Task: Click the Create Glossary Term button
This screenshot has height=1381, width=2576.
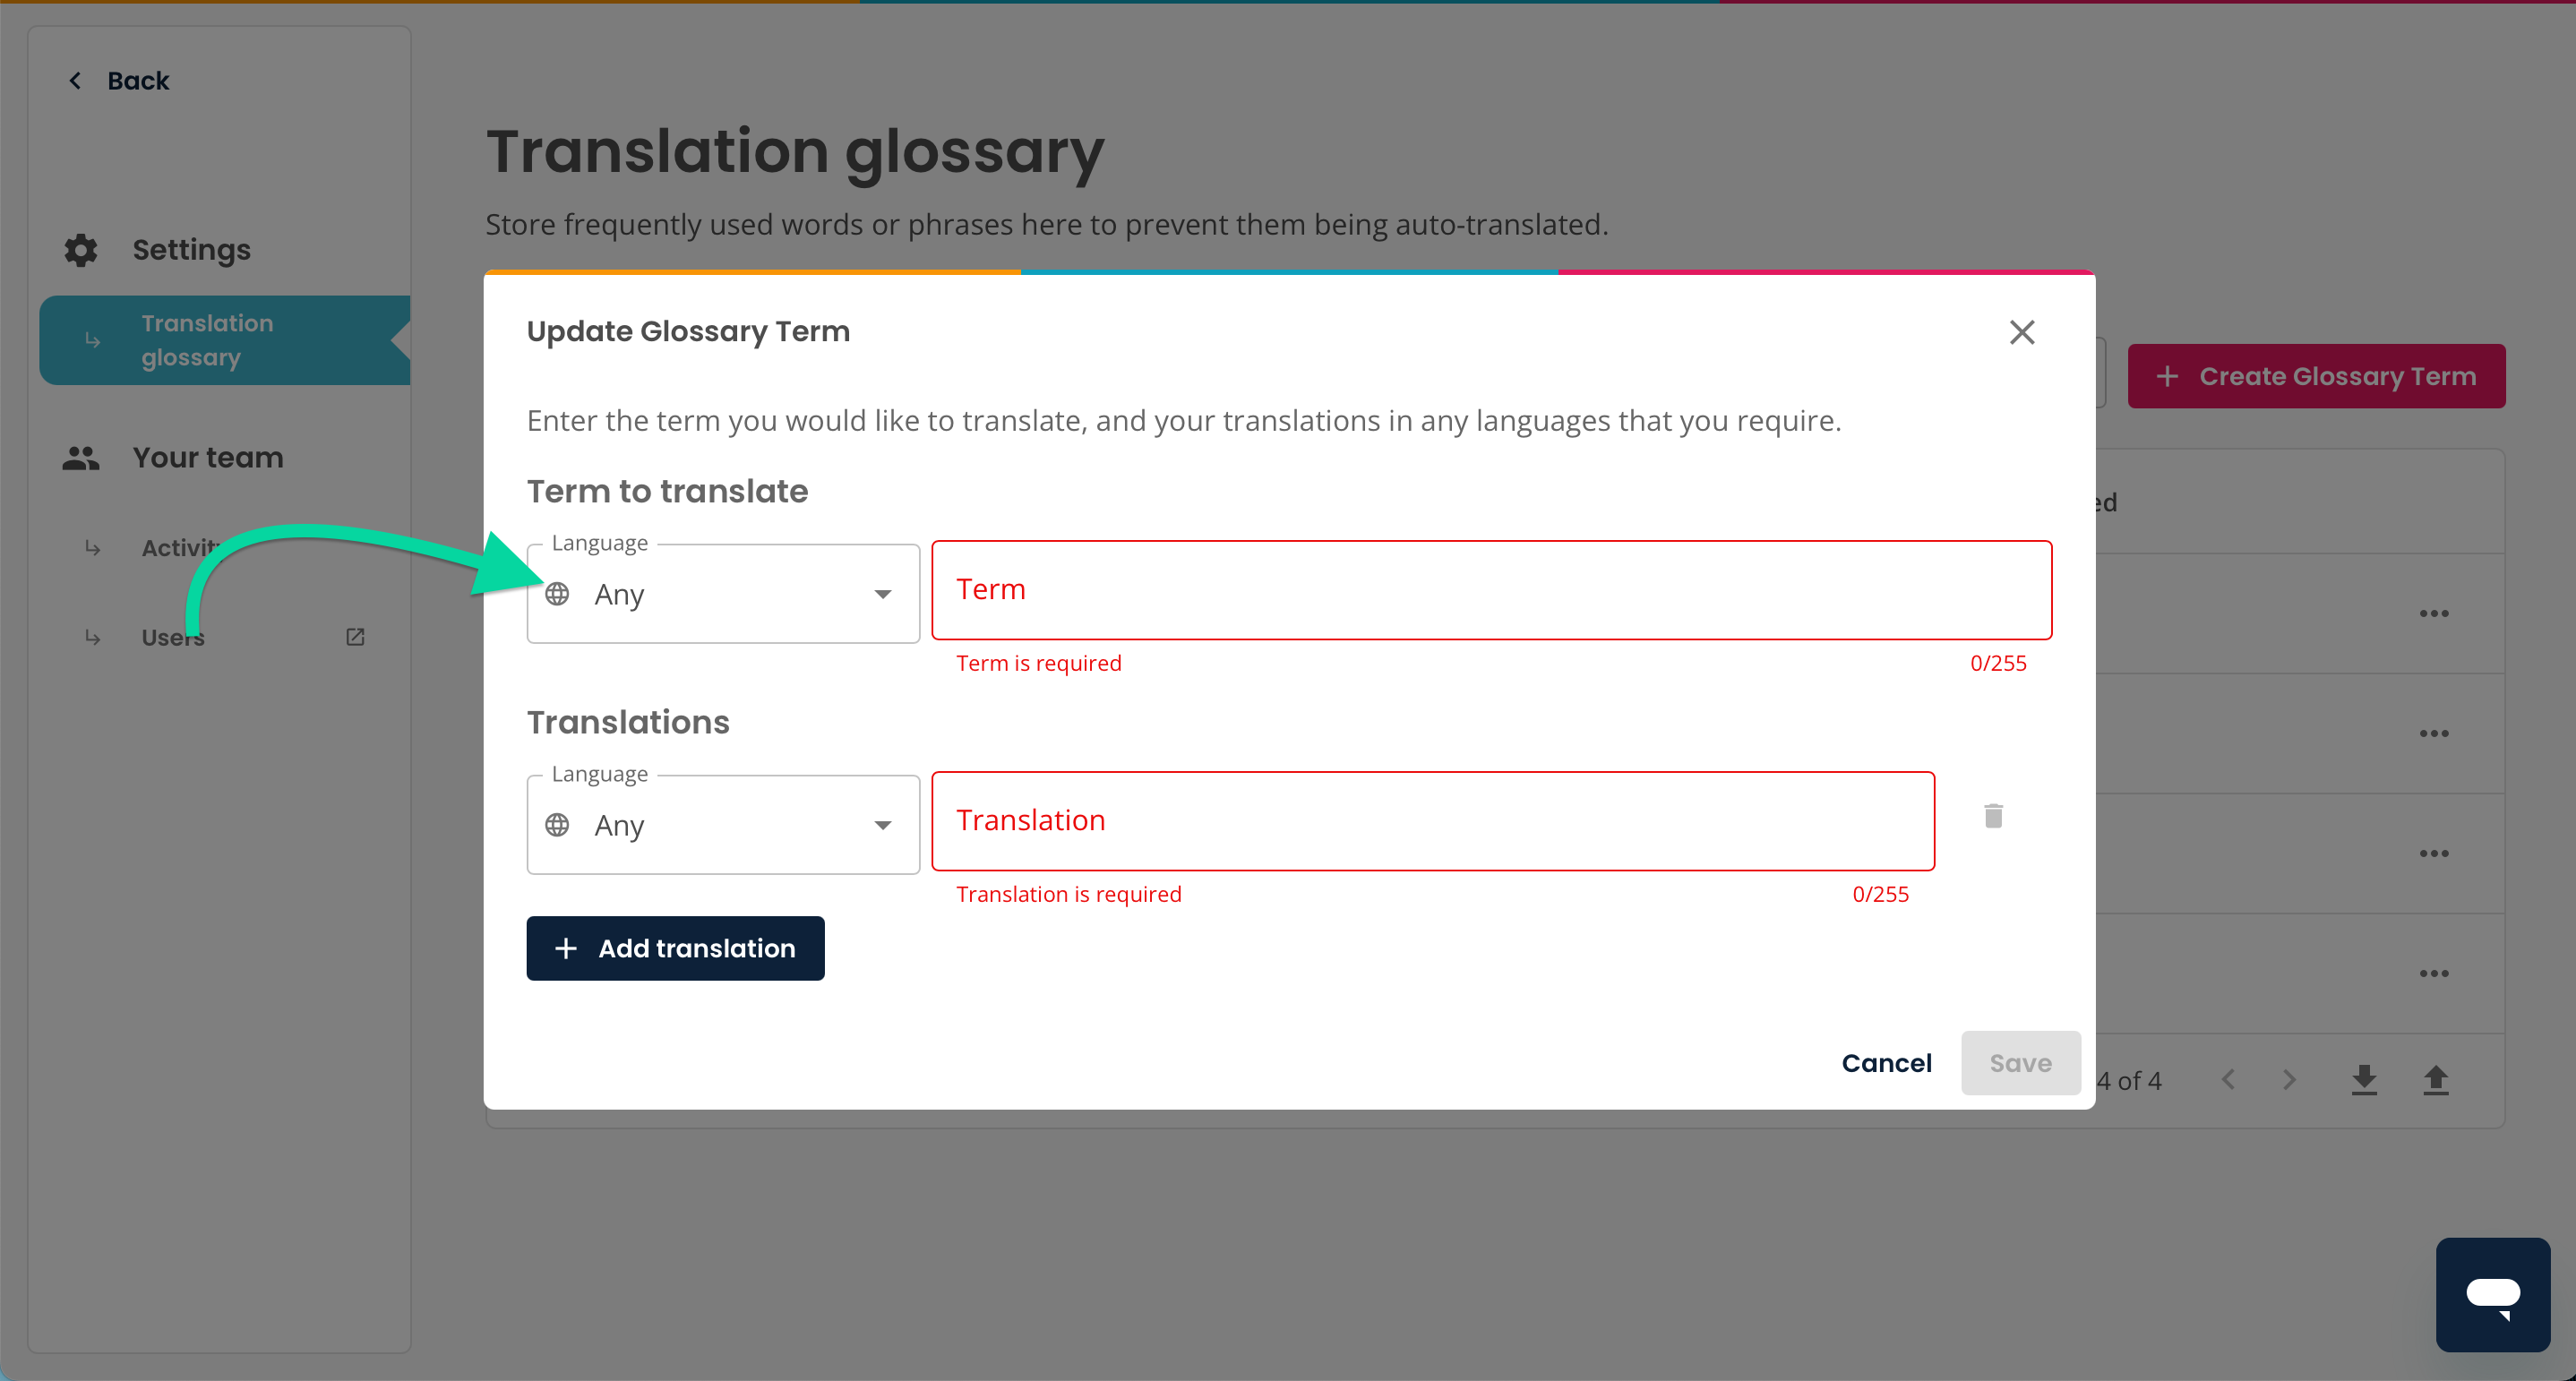Action: coord(2316,376)
